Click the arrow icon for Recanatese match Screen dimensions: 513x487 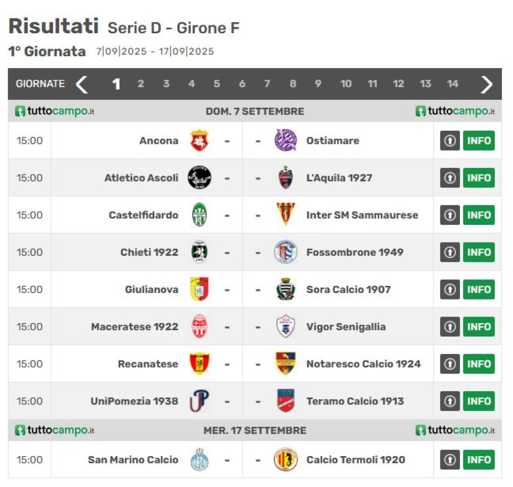tap(450, 364)
